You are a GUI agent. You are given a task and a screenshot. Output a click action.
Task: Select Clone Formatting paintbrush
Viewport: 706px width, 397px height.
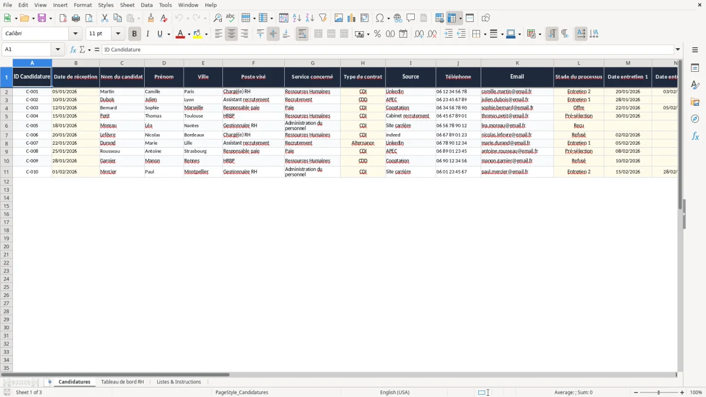pyautogui.click(x=151, y=18)
